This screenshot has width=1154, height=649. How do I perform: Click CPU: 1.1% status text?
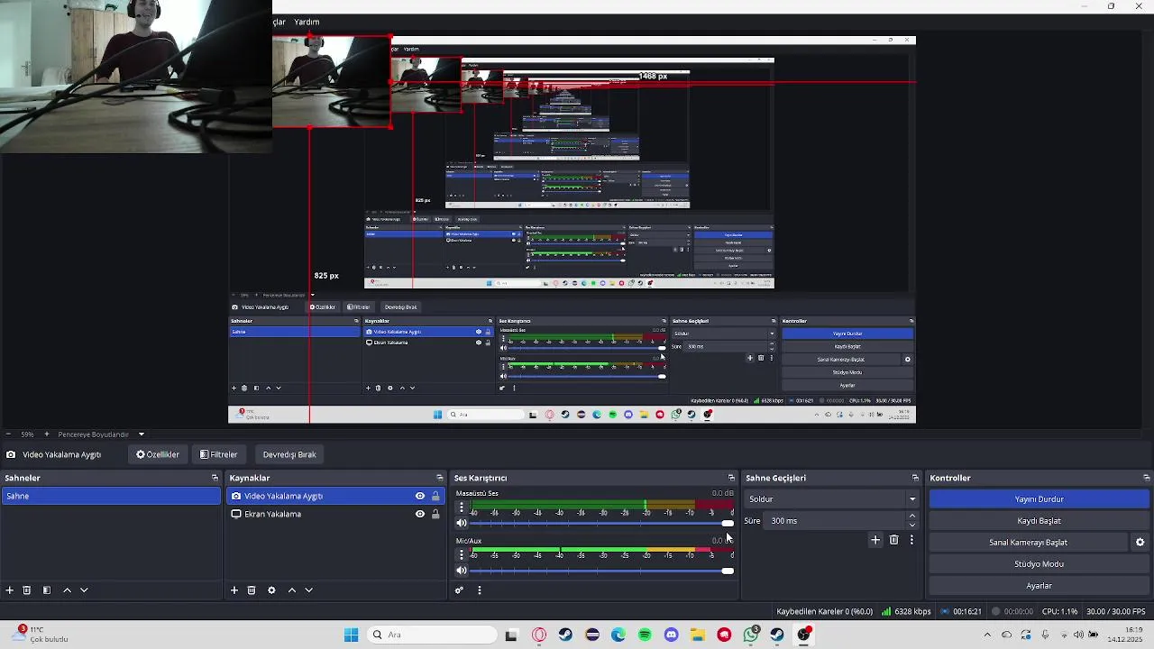point(1059,611)
